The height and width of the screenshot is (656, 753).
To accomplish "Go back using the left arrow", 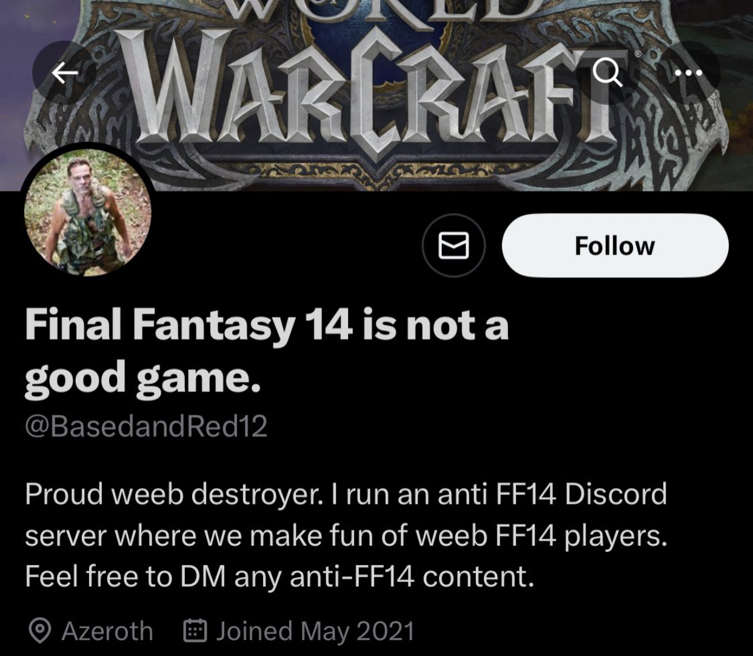I will [65, 73].
